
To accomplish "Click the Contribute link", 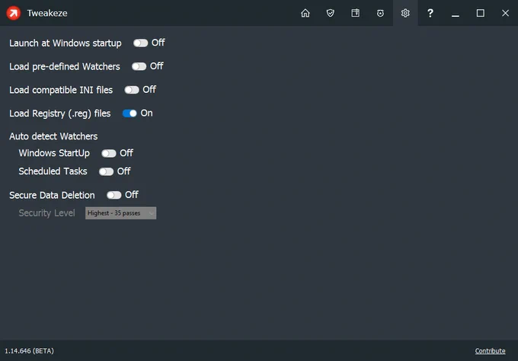I will click(490, 351).
